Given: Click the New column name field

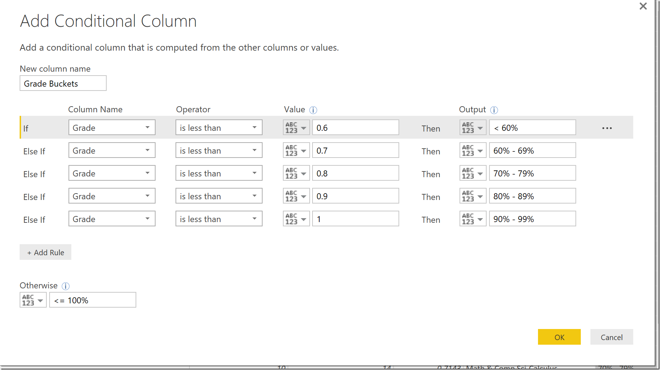Looking at the screenshot, I should point(63,83).
